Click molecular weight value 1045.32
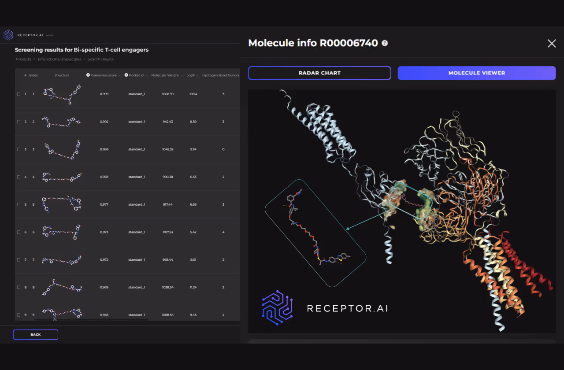 [167, 149]
